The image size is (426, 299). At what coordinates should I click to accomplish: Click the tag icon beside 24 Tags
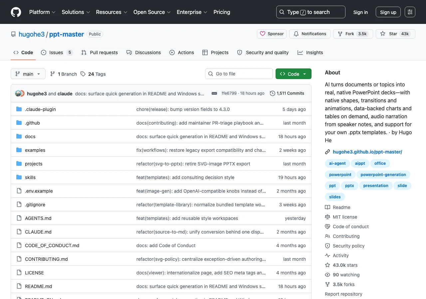click(x=83, y=74)
